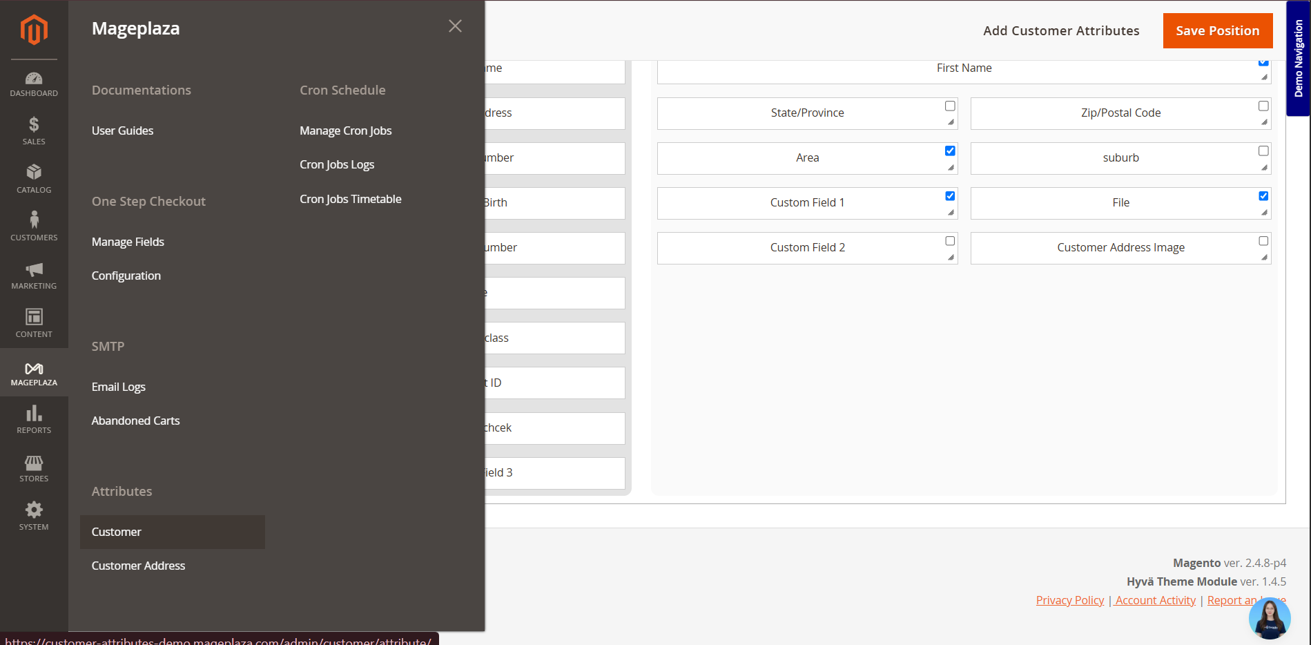Open the Privacy Policy link
Screen dimensions: 1311x645
tap(1070, 600)
